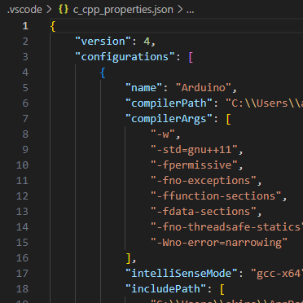Screen dimensions: 303x303
Task: Expand the breadcrumb ellipsis symbol menu
Action: pyautogui.click(x=190, y=10)
